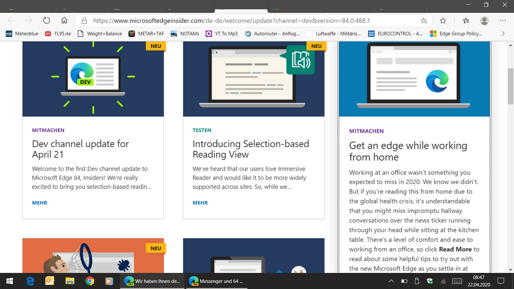The width and height of the screenshot is (514, 289).
Task: Click the page vertical scrollbar thumb
Action: point(510,86)
